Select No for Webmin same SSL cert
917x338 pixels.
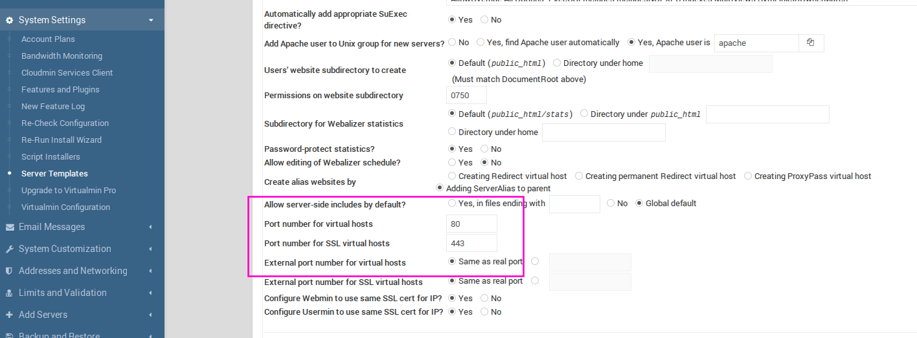click(484, 299)
